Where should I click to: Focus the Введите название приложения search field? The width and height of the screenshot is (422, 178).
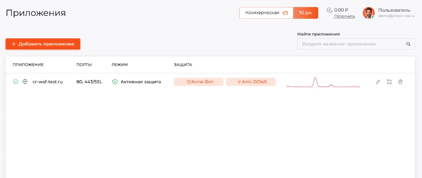tap(356, 44)
